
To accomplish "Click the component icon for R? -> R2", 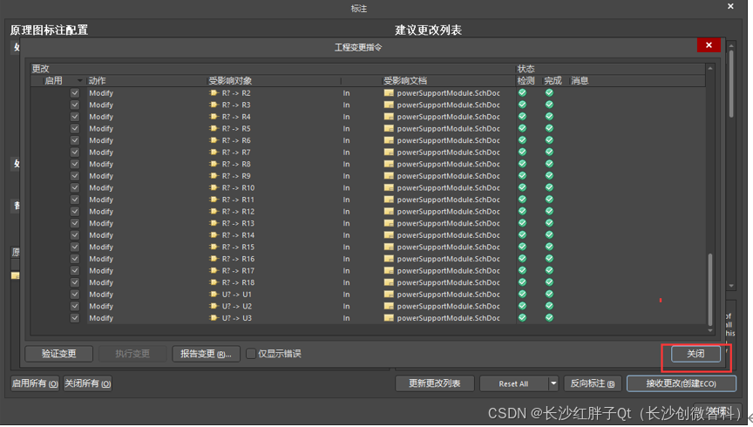I will tap(214, 92).
